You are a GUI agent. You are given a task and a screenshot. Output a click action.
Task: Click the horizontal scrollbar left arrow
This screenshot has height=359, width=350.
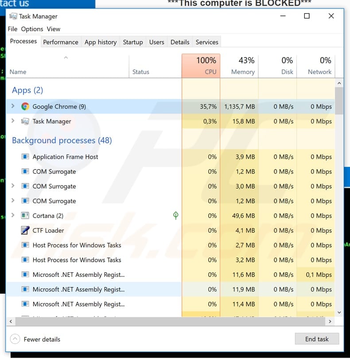click(x=11, y=321)
